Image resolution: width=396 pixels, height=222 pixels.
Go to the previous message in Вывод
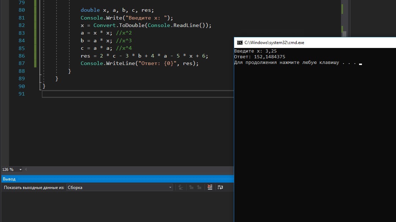point(191,187)
